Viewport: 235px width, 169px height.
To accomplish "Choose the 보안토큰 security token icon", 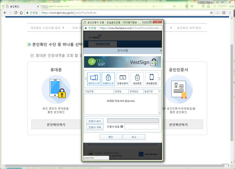I will point(137,79).
